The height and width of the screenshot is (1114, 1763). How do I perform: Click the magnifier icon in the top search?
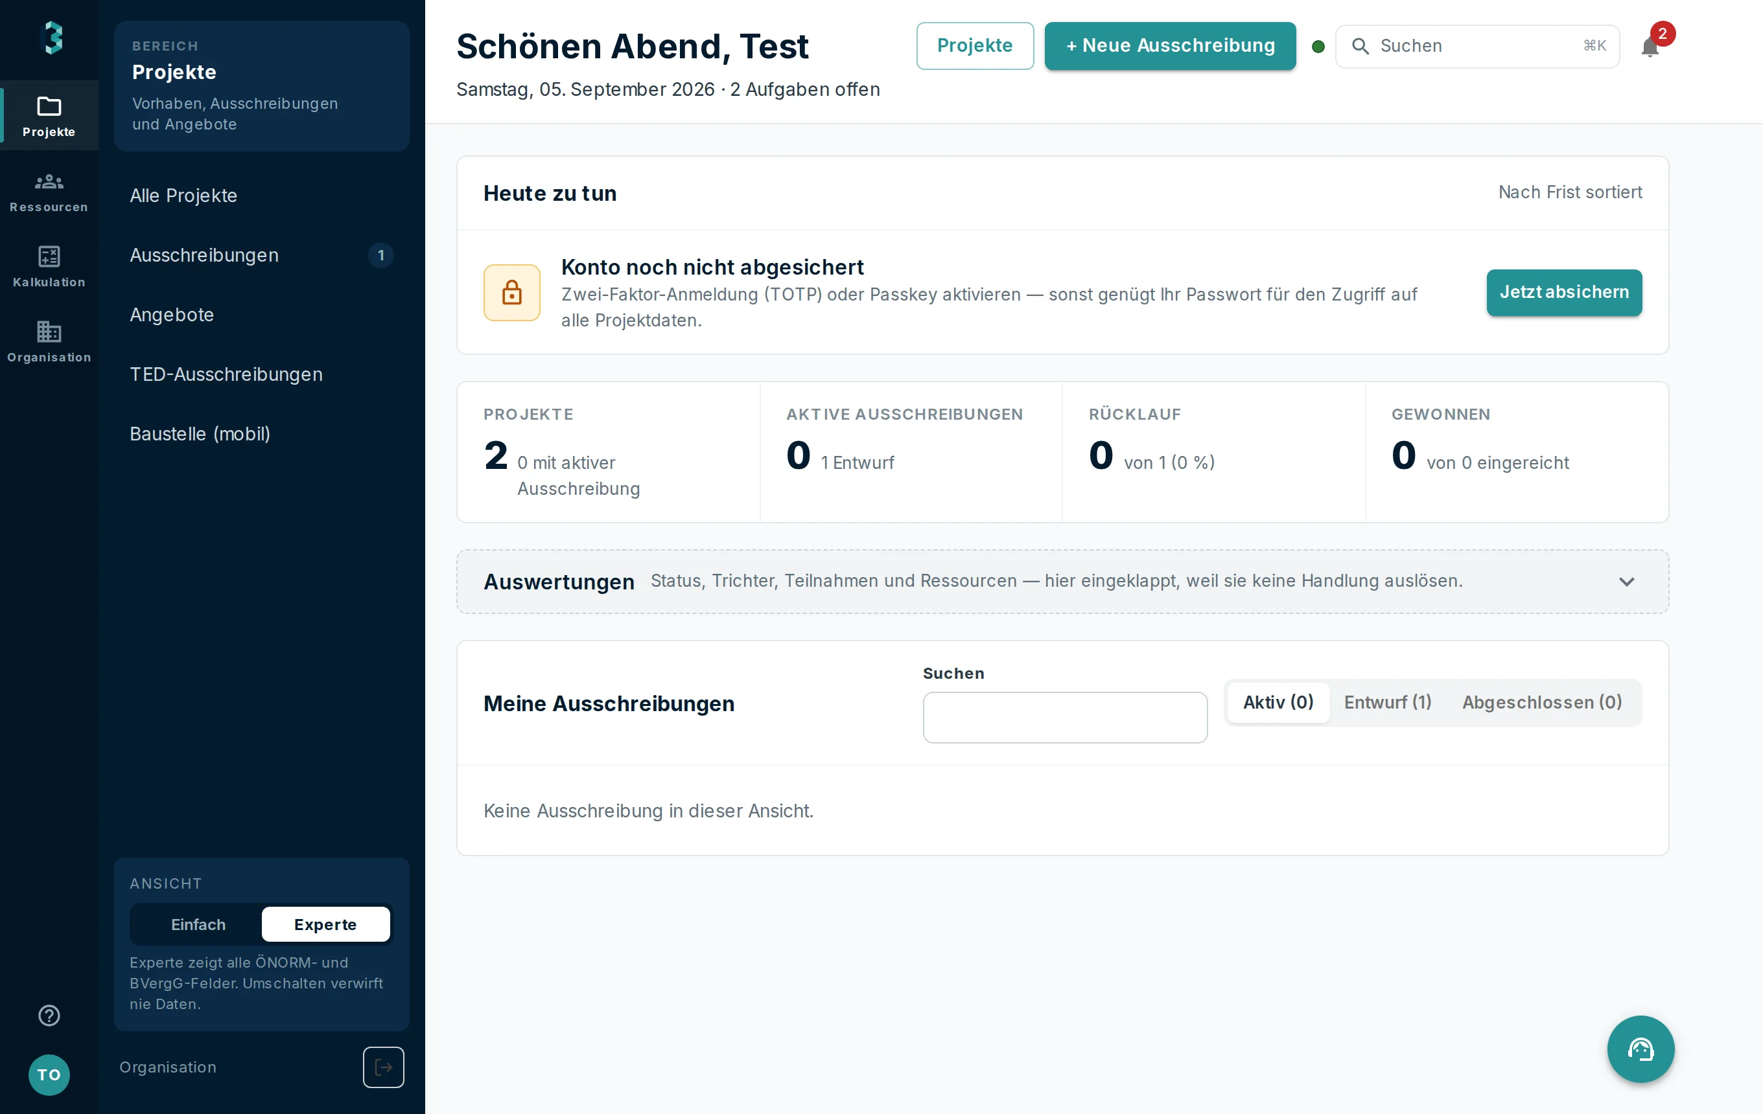coord(1360,46)
